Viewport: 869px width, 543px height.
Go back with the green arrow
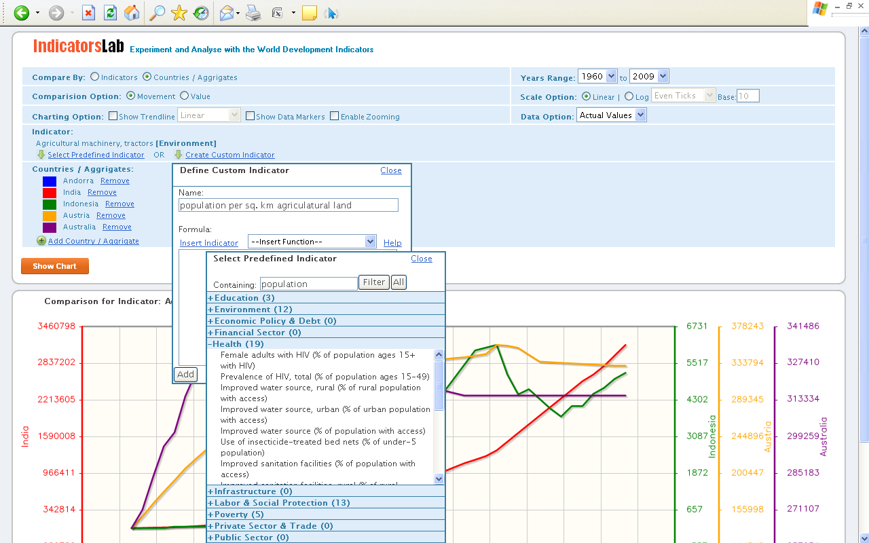point(22,12)
